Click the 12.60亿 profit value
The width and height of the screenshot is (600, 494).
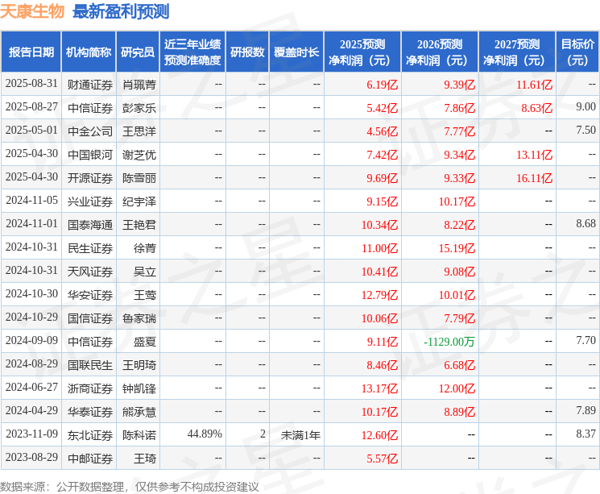[379, 435]
